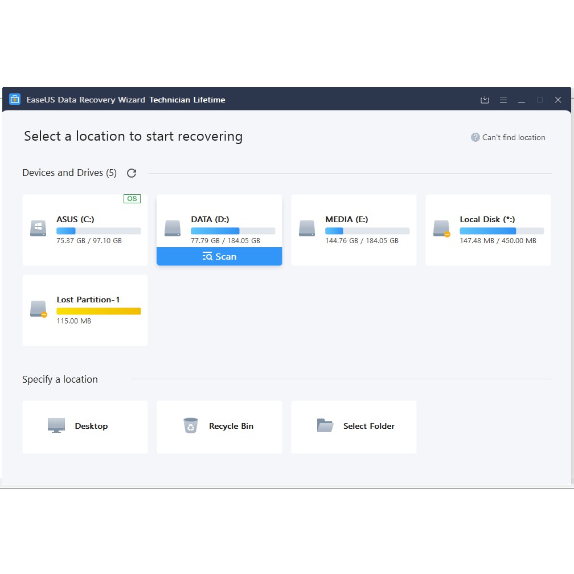
Task: Click the Local Disk (*:) drive icon
Action: click(x=441, y=228)
